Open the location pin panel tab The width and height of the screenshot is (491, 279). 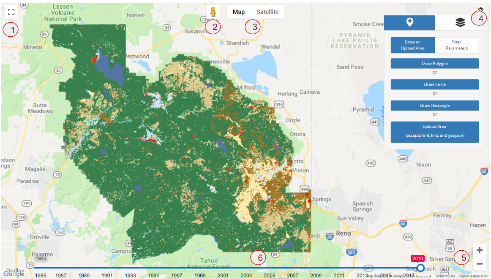pyautogui.click(x=409, y=22)
